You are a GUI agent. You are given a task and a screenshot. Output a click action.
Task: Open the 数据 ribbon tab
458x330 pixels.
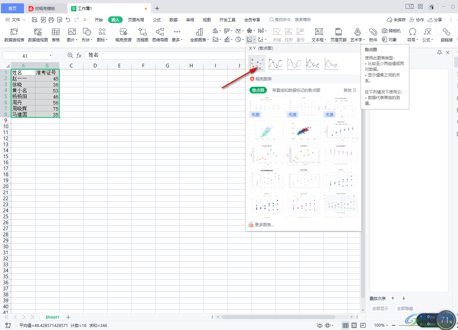173,20
